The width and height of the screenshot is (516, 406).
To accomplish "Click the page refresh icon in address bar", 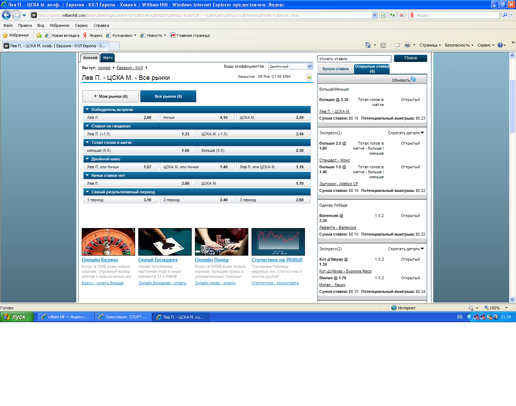I will coord(392,15).
